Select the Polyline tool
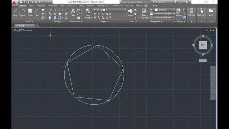Viewport: 229px width, 129px height. pos(22,12)
